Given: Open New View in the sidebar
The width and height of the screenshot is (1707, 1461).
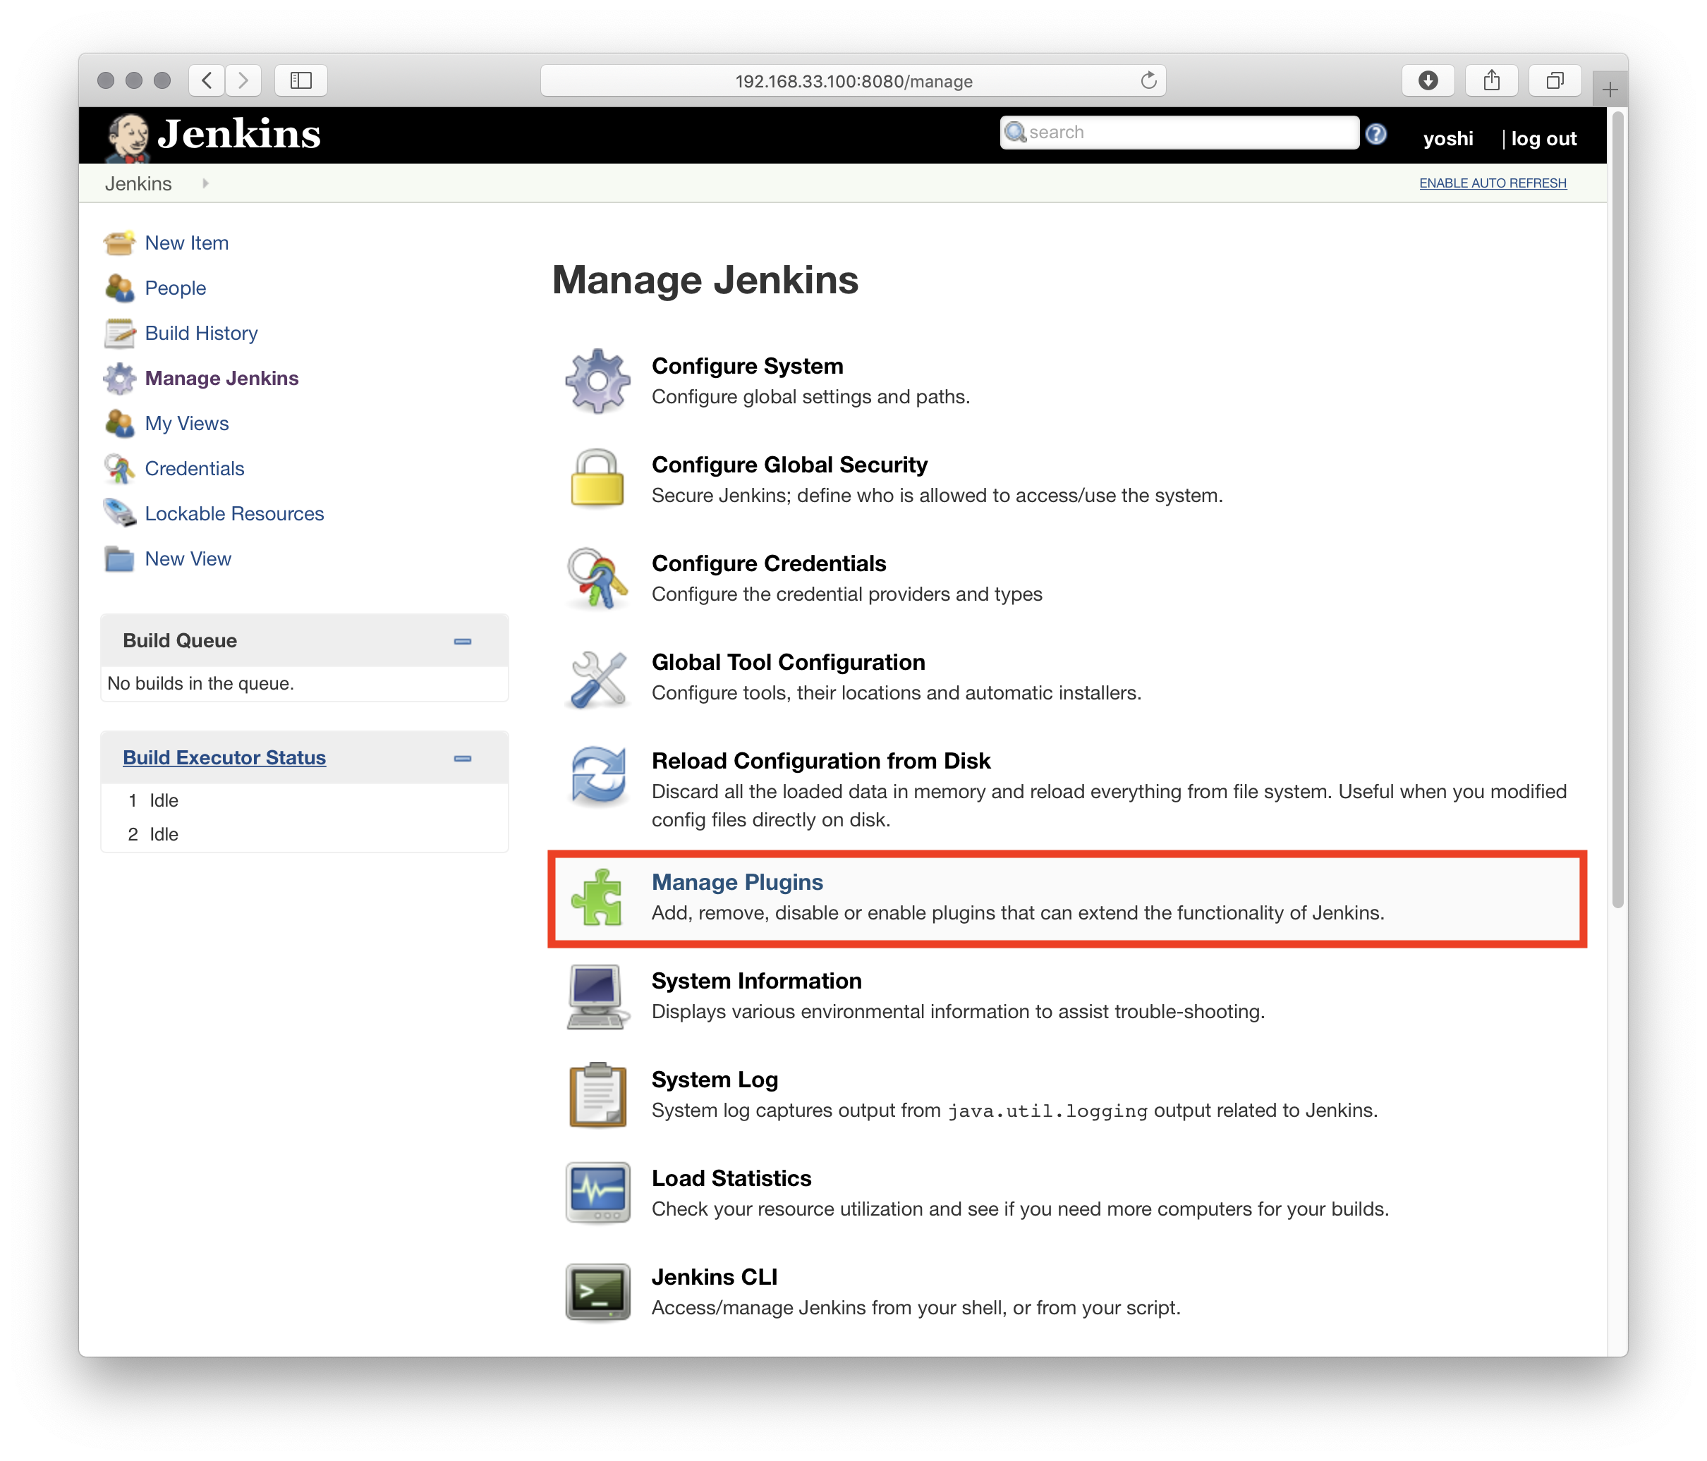Looking at the screenshot, I should (x=188, y=559).
